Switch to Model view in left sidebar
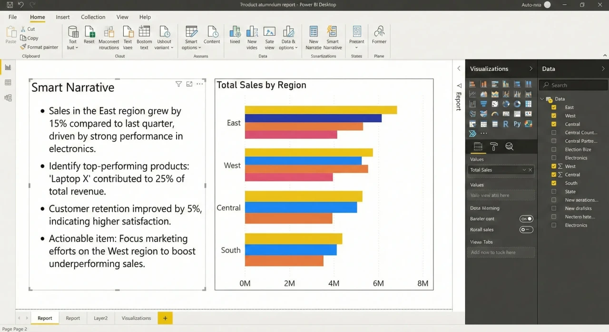This screenshot has height=332, width=609. 8,98
